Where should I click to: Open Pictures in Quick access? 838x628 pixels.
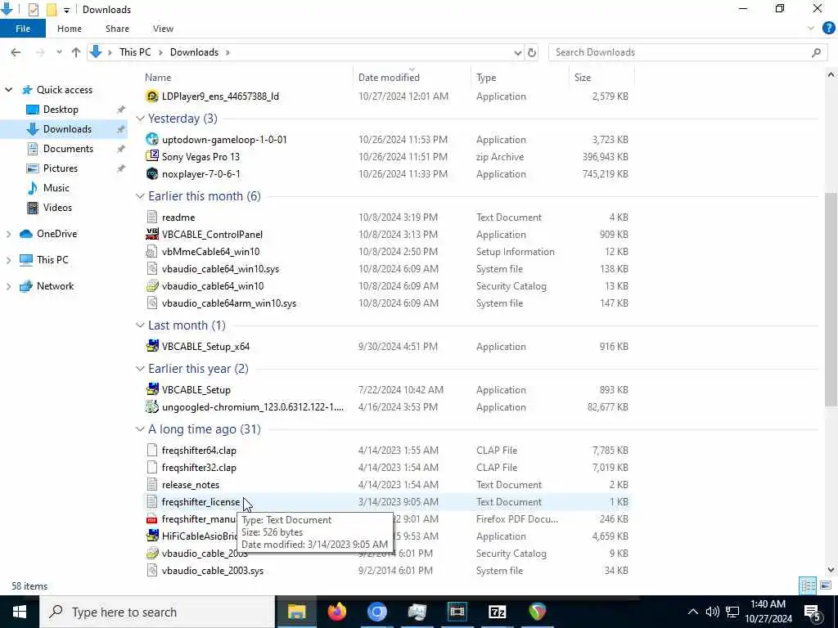tap(60, 168)
